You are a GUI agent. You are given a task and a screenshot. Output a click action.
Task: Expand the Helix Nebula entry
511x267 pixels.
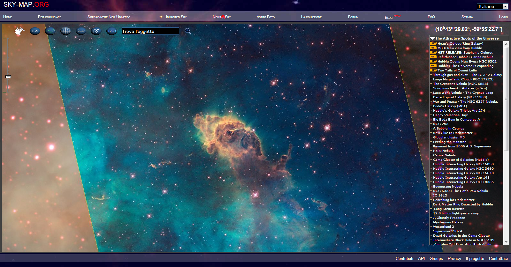(431, 151)
